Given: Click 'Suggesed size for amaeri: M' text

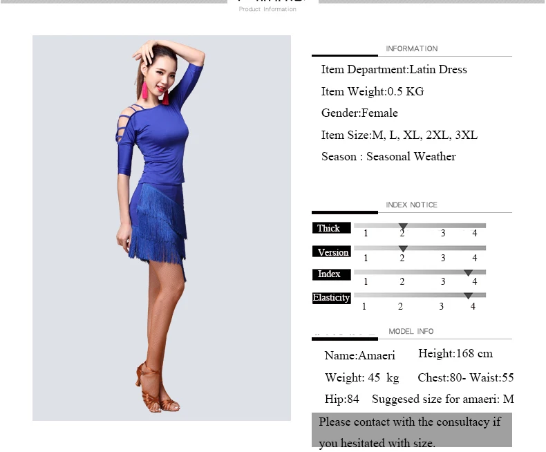Looking at the screenshot, I should pyautogui.click(x=443, y=399).
